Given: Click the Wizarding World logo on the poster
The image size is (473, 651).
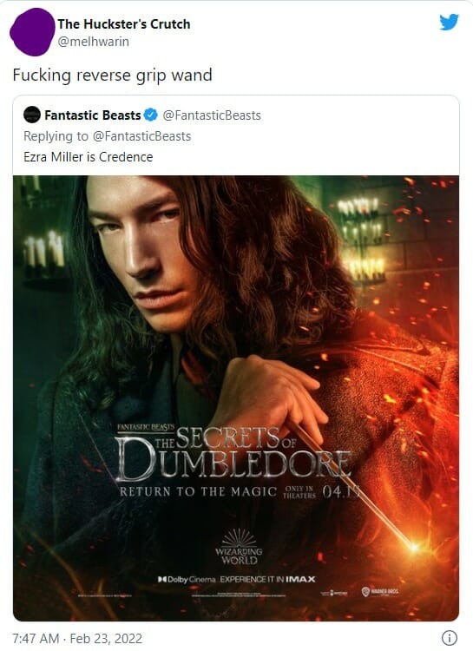Looking at the screenshot, I should (239, 547).
